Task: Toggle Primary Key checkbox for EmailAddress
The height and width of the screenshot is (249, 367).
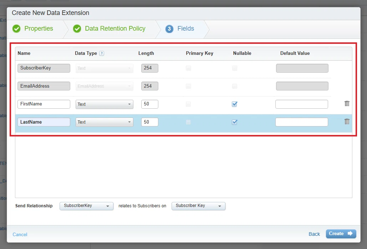Action: (188, 86)
